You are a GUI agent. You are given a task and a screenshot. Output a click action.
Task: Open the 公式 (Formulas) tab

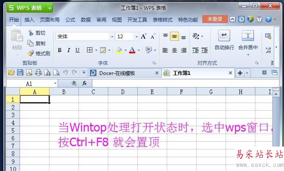click(x=70, y=20)
